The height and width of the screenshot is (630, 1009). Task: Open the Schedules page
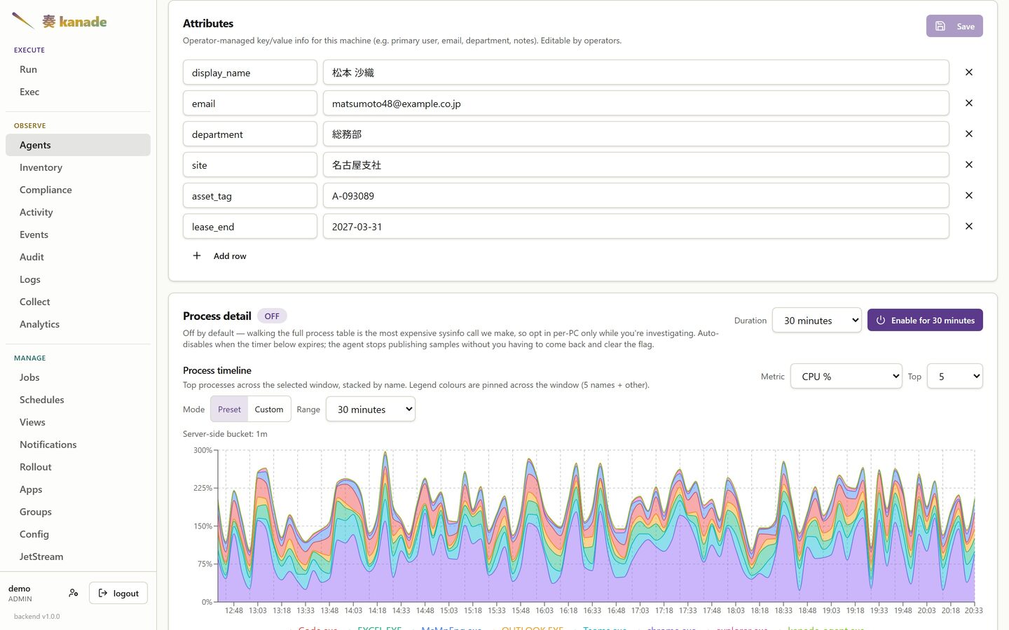pyautogui.click(x=78, y=400)
